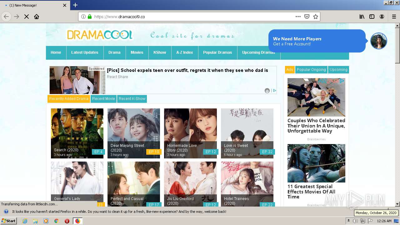Open the Firefox hamburger menu
The height and width of the screenshot is (225, 400).
(394, 17)
